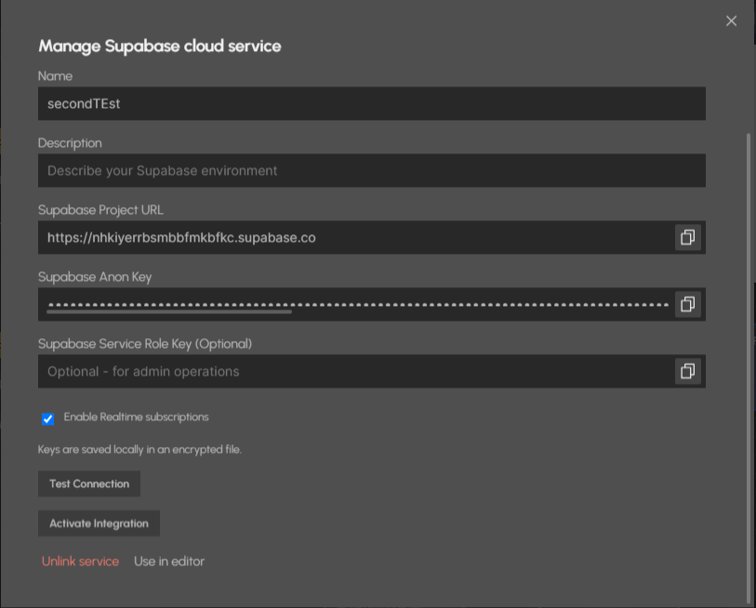The height and width of the screenshot is (608, 756).
Task: Click the Anon Key horizontal scrollbar
Action: click(x=169, y=312)
